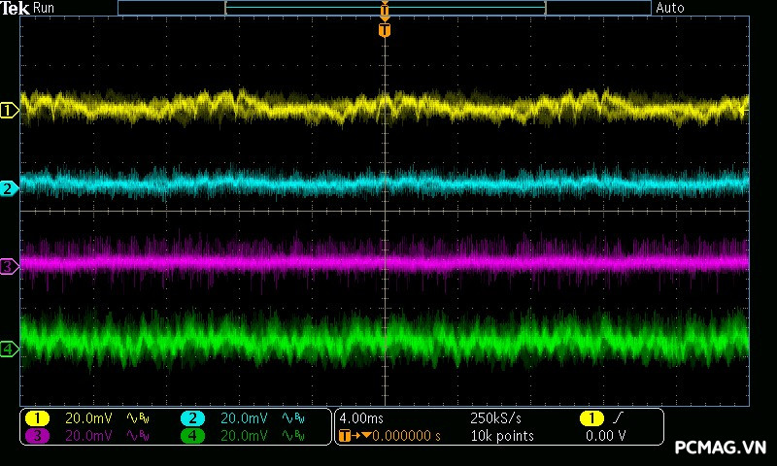
Task: Click the 0.00 V trigger level readout
Action: point(605,436)
